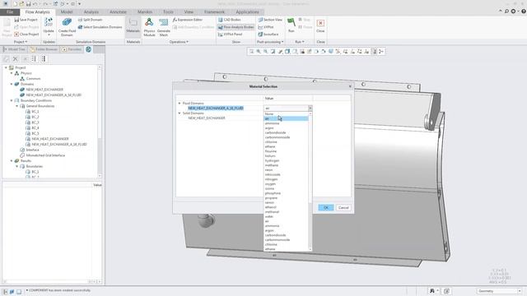Select BC_3 in the project tree
Image resolution: width=527 pixels, height=296 pixels.
point(35,123)
